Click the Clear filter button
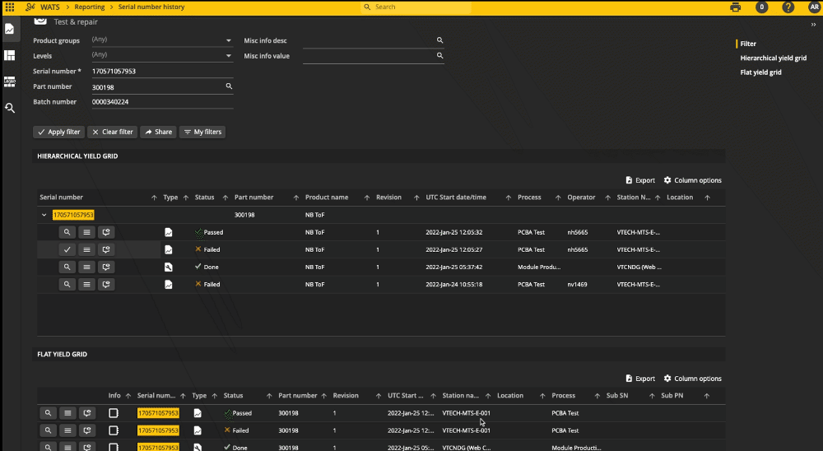Screen dimensions: 823x451 112,132
